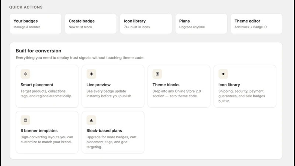Click the QUICK ACTIONS section label

click(x=26, y=7)
